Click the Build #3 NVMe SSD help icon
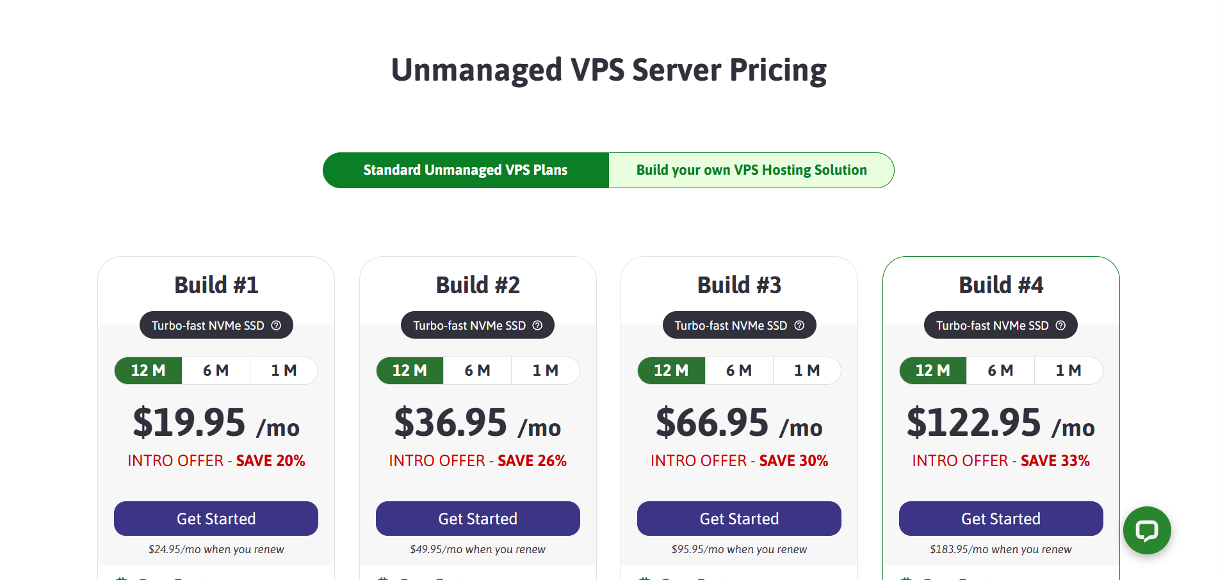This screenshot has width=1218, height=580. pyautogui.click(x=799, y=325)
